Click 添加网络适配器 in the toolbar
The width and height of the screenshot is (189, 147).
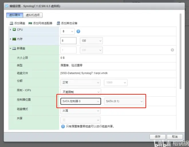(x=40, y=23)
